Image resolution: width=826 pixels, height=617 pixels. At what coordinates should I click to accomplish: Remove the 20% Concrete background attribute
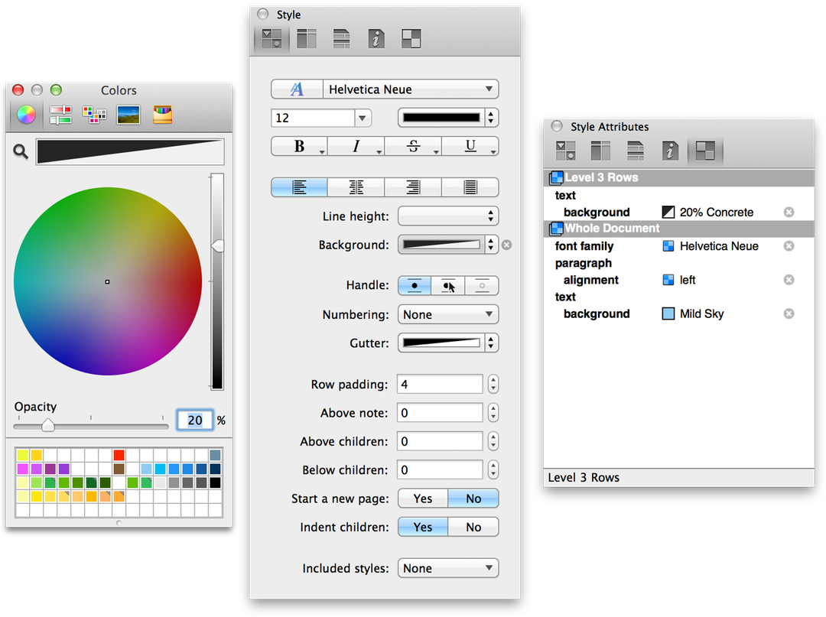(789, 212)
